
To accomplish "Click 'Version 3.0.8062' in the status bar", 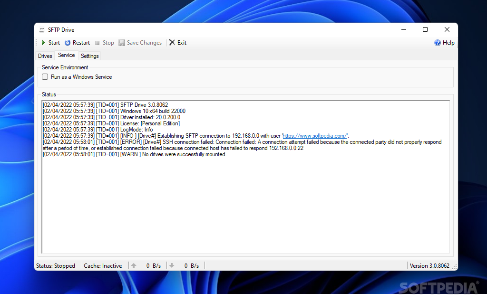I will (429, 266).
